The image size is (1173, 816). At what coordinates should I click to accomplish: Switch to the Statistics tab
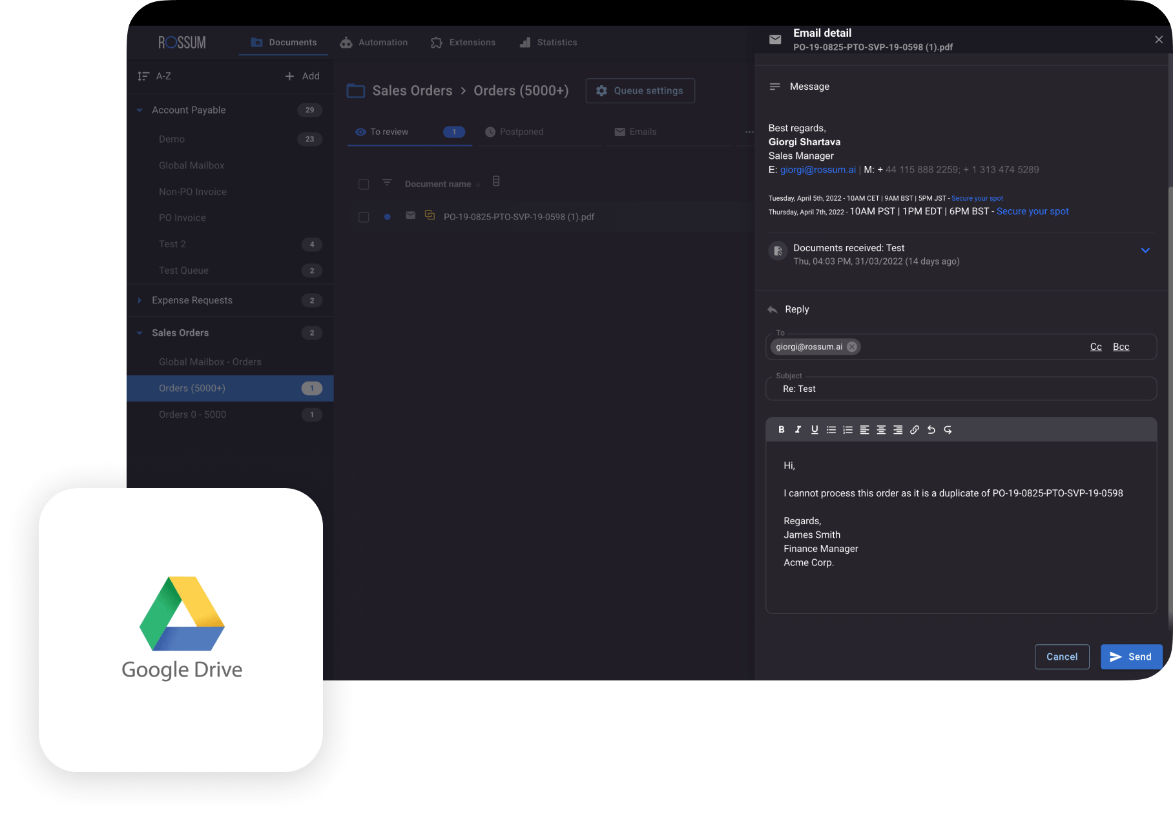coord(548,43)
